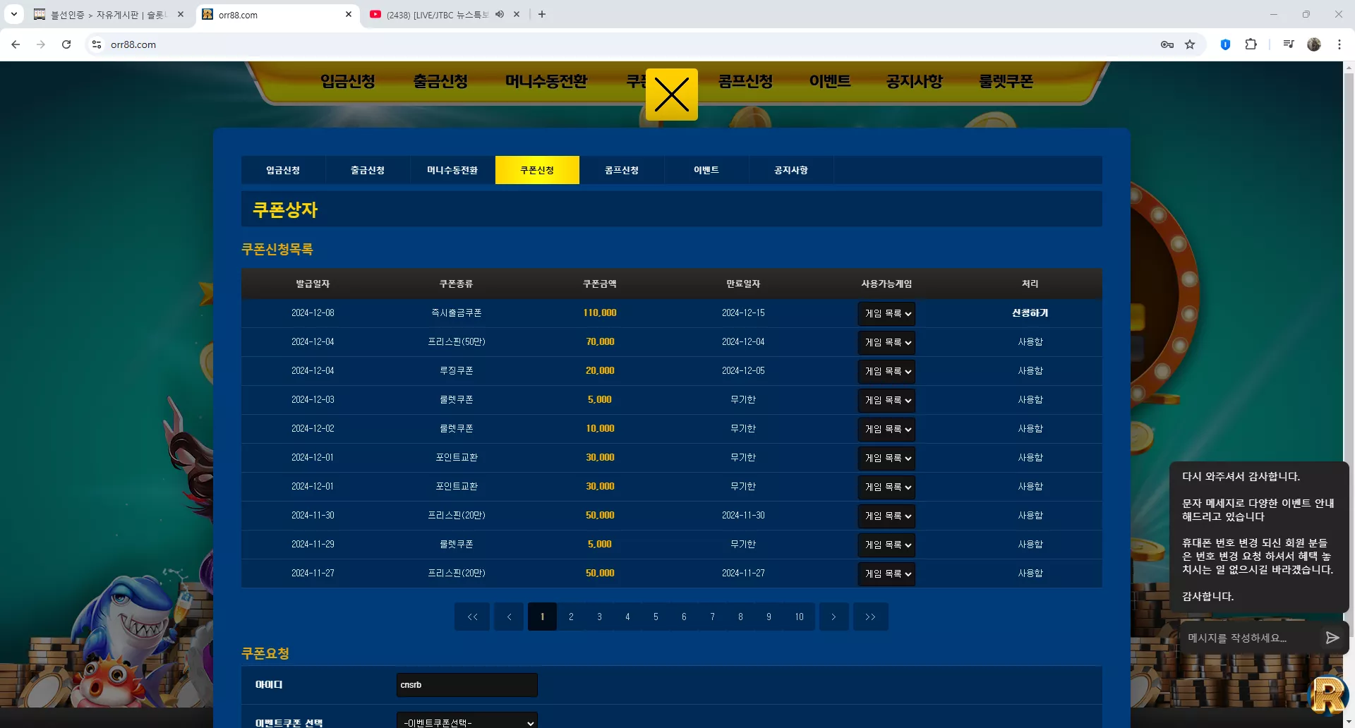Open the tab search dropdown
Viewport: 1355px width, 728px height.
tap(14, 14)
